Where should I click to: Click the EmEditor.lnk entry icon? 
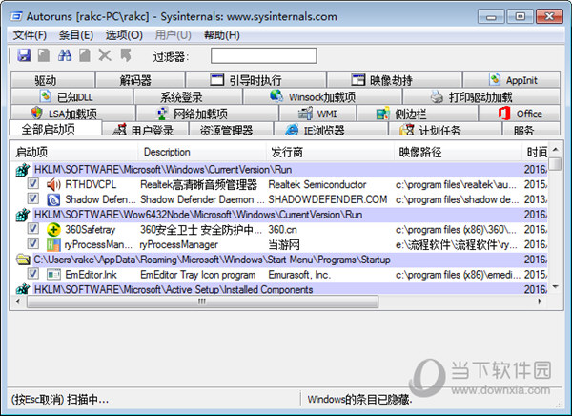pyautogui.click(x=53, y=274)
